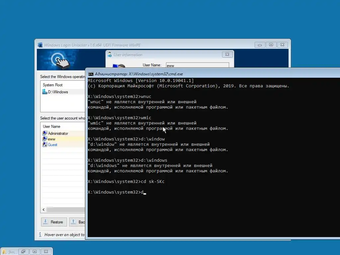The width and height of the screenshot is (340, 255).
Task: Select the Guest user account
Action: point(63,144)
